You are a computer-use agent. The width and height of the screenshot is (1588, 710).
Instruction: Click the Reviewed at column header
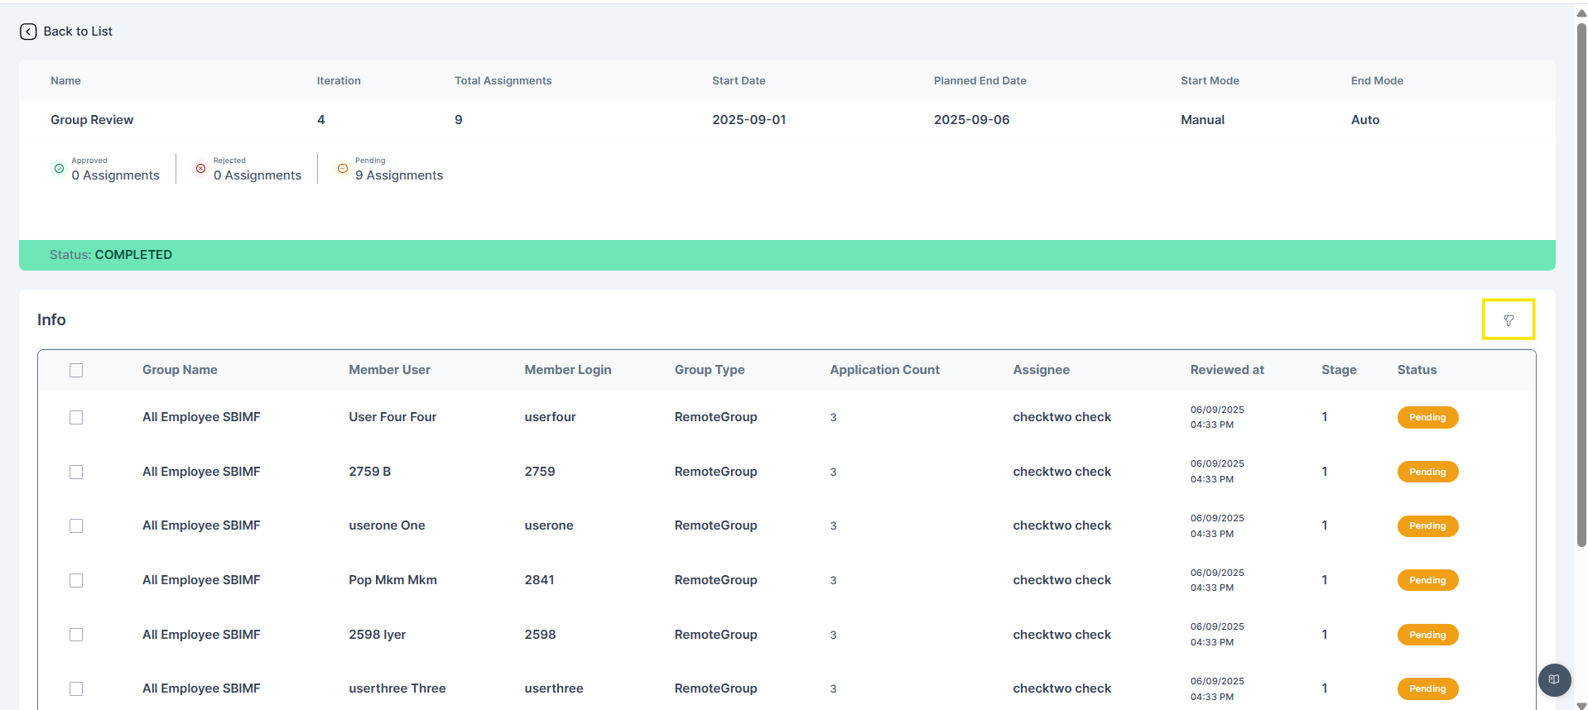[x=1227, y=370]
